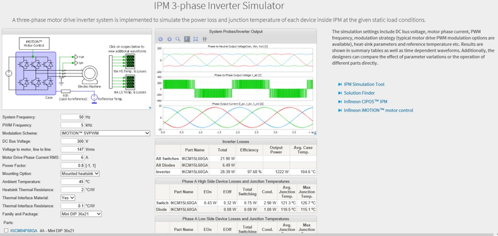Click the highlighted zoom-out scope tool
This screenshot has height=236, width=498.
(x=187, y=39)
